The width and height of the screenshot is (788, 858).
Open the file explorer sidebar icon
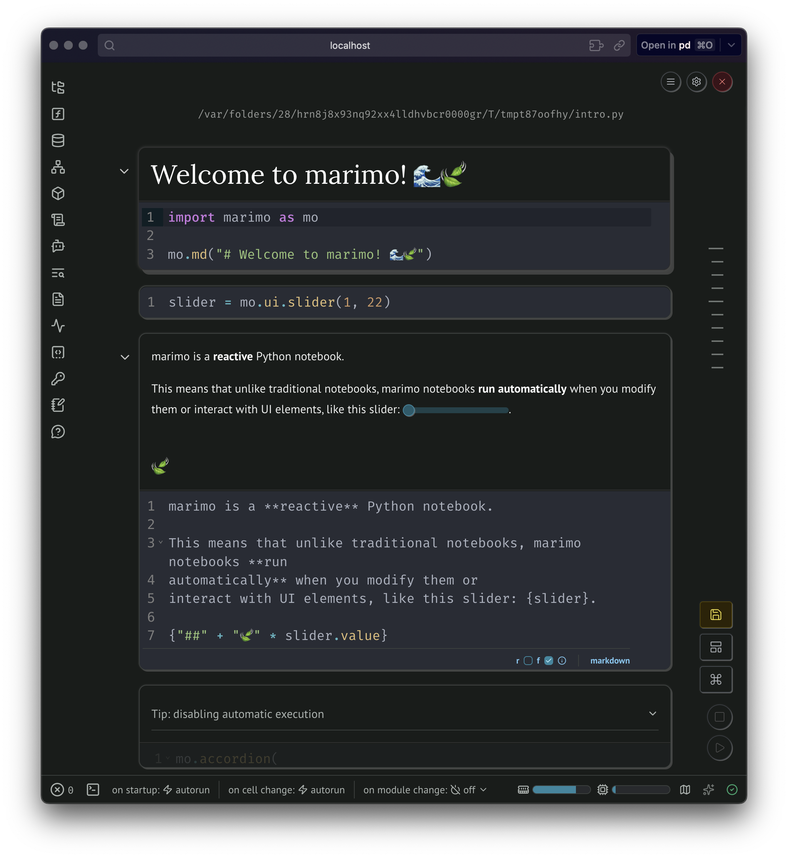click(x=58, y=87)
